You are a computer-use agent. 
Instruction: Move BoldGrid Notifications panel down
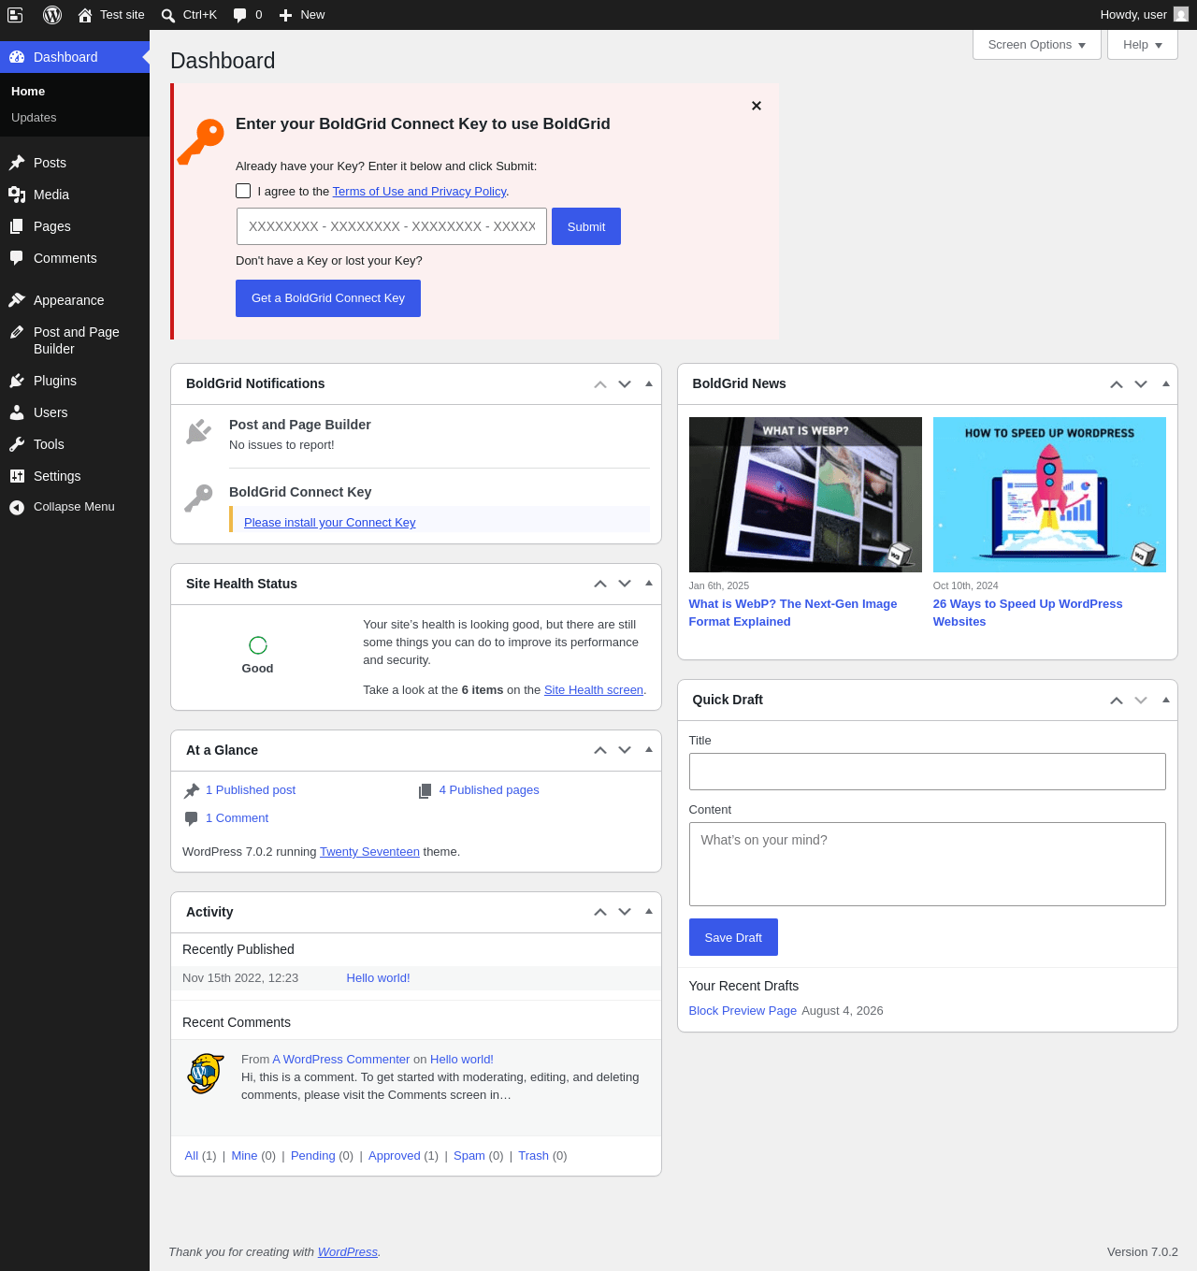pyautogui.click(x=625, y=384)
